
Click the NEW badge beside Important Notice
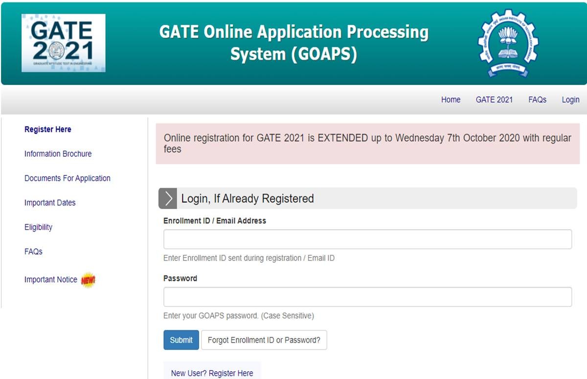click(88, 280)
